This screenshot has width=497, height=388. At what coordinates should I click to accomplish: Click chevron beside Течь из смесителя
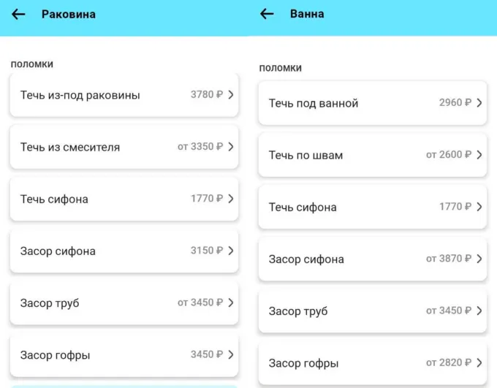231,147
